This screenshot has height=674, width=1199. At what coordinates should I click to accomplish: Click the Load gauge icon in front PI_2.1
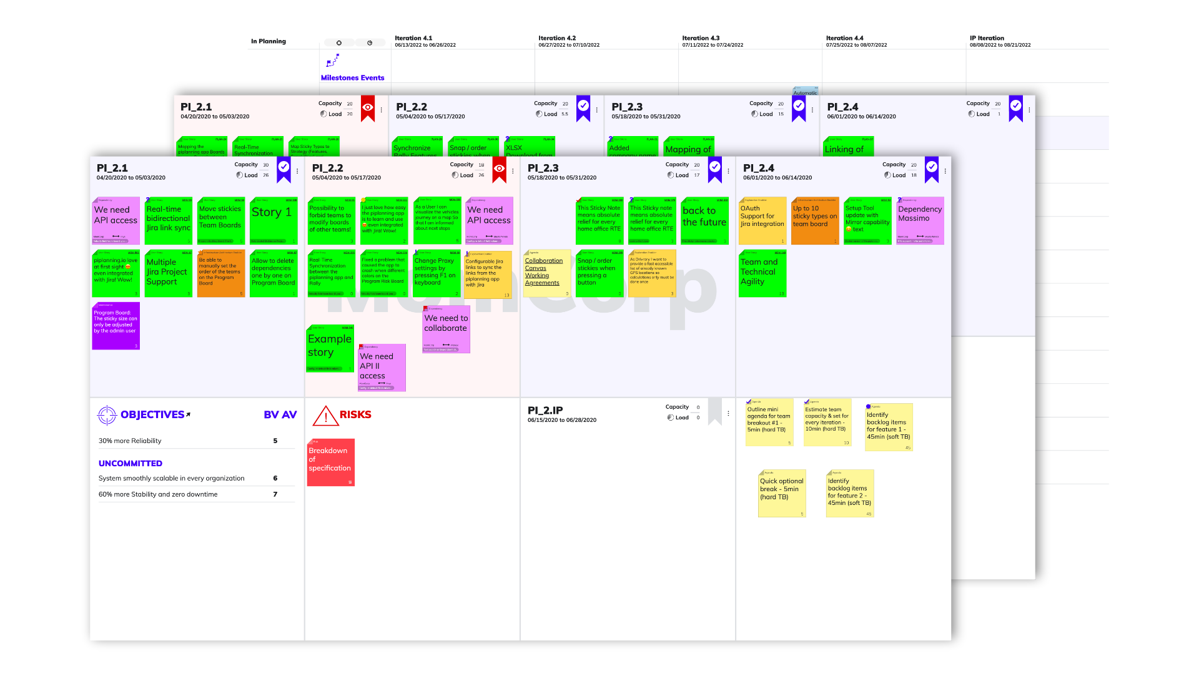tap(239, 175)
